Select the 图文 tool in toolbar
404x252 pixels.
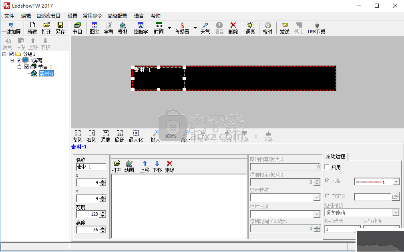pos(94,28)
